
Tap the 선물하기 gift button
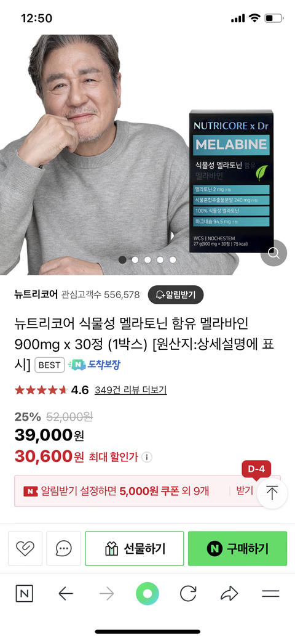pyautogui.click(x=135, y=549)
